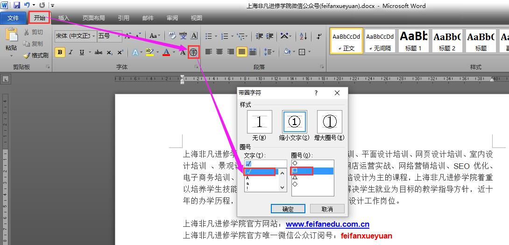Click the text highlight color button
509x245 pixels.
point(149,52)
